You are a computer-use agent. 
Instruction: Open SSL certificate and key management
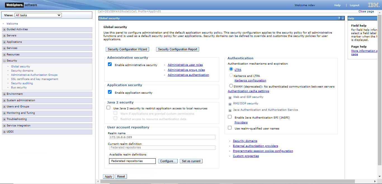point(35,79)
